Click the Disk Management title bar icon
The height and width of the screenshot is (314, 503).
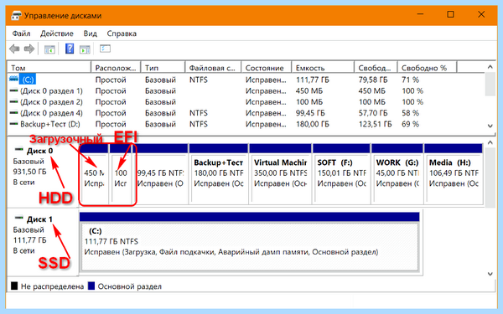click(x=16, y=15)
